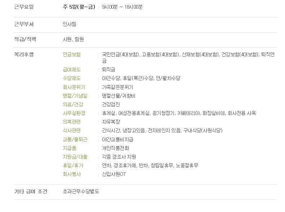Select the 지원금/대출 label

[x=75, y=157]
